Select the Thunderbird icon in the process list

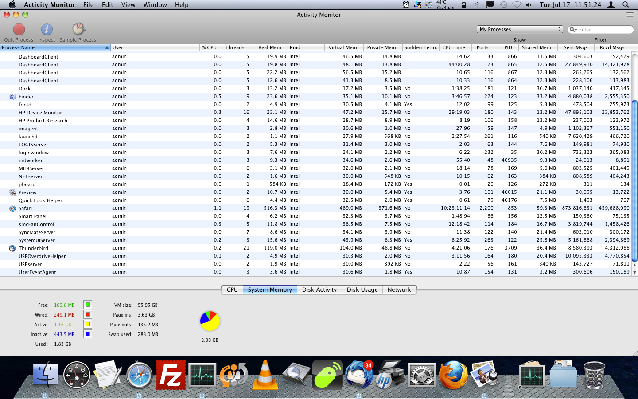coord(12,248)
